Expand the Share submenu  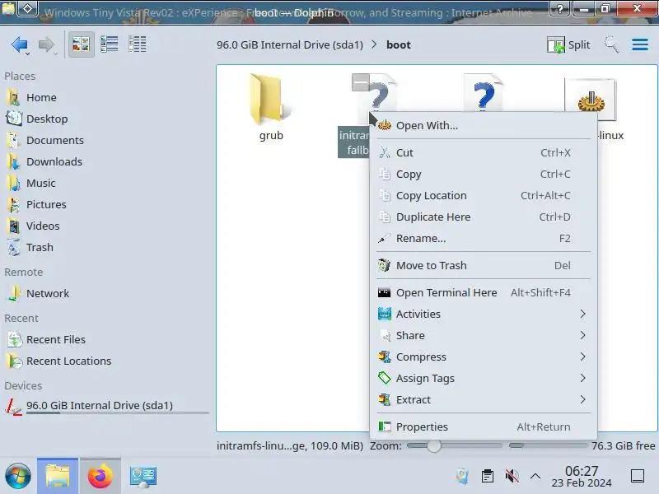[x=484, y=336]
